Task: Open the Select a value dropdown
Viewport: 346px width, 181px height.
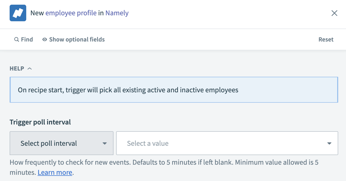Action: [227, 143]
